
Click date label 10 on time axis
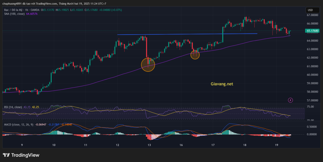point(54,145)
